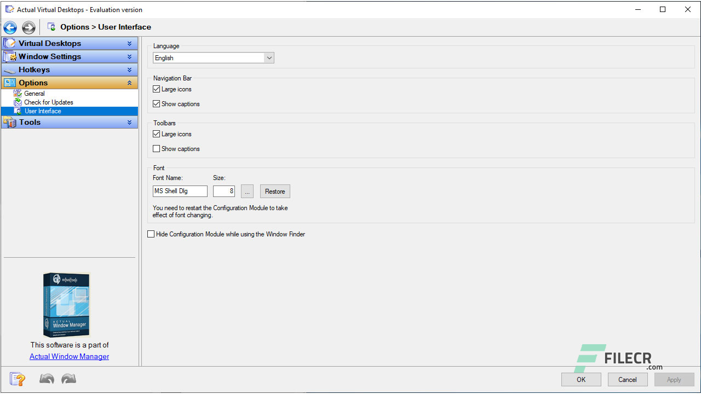Click the ellipsis font browse button
This screenshot has width=701, height=394.
[247, 192]
